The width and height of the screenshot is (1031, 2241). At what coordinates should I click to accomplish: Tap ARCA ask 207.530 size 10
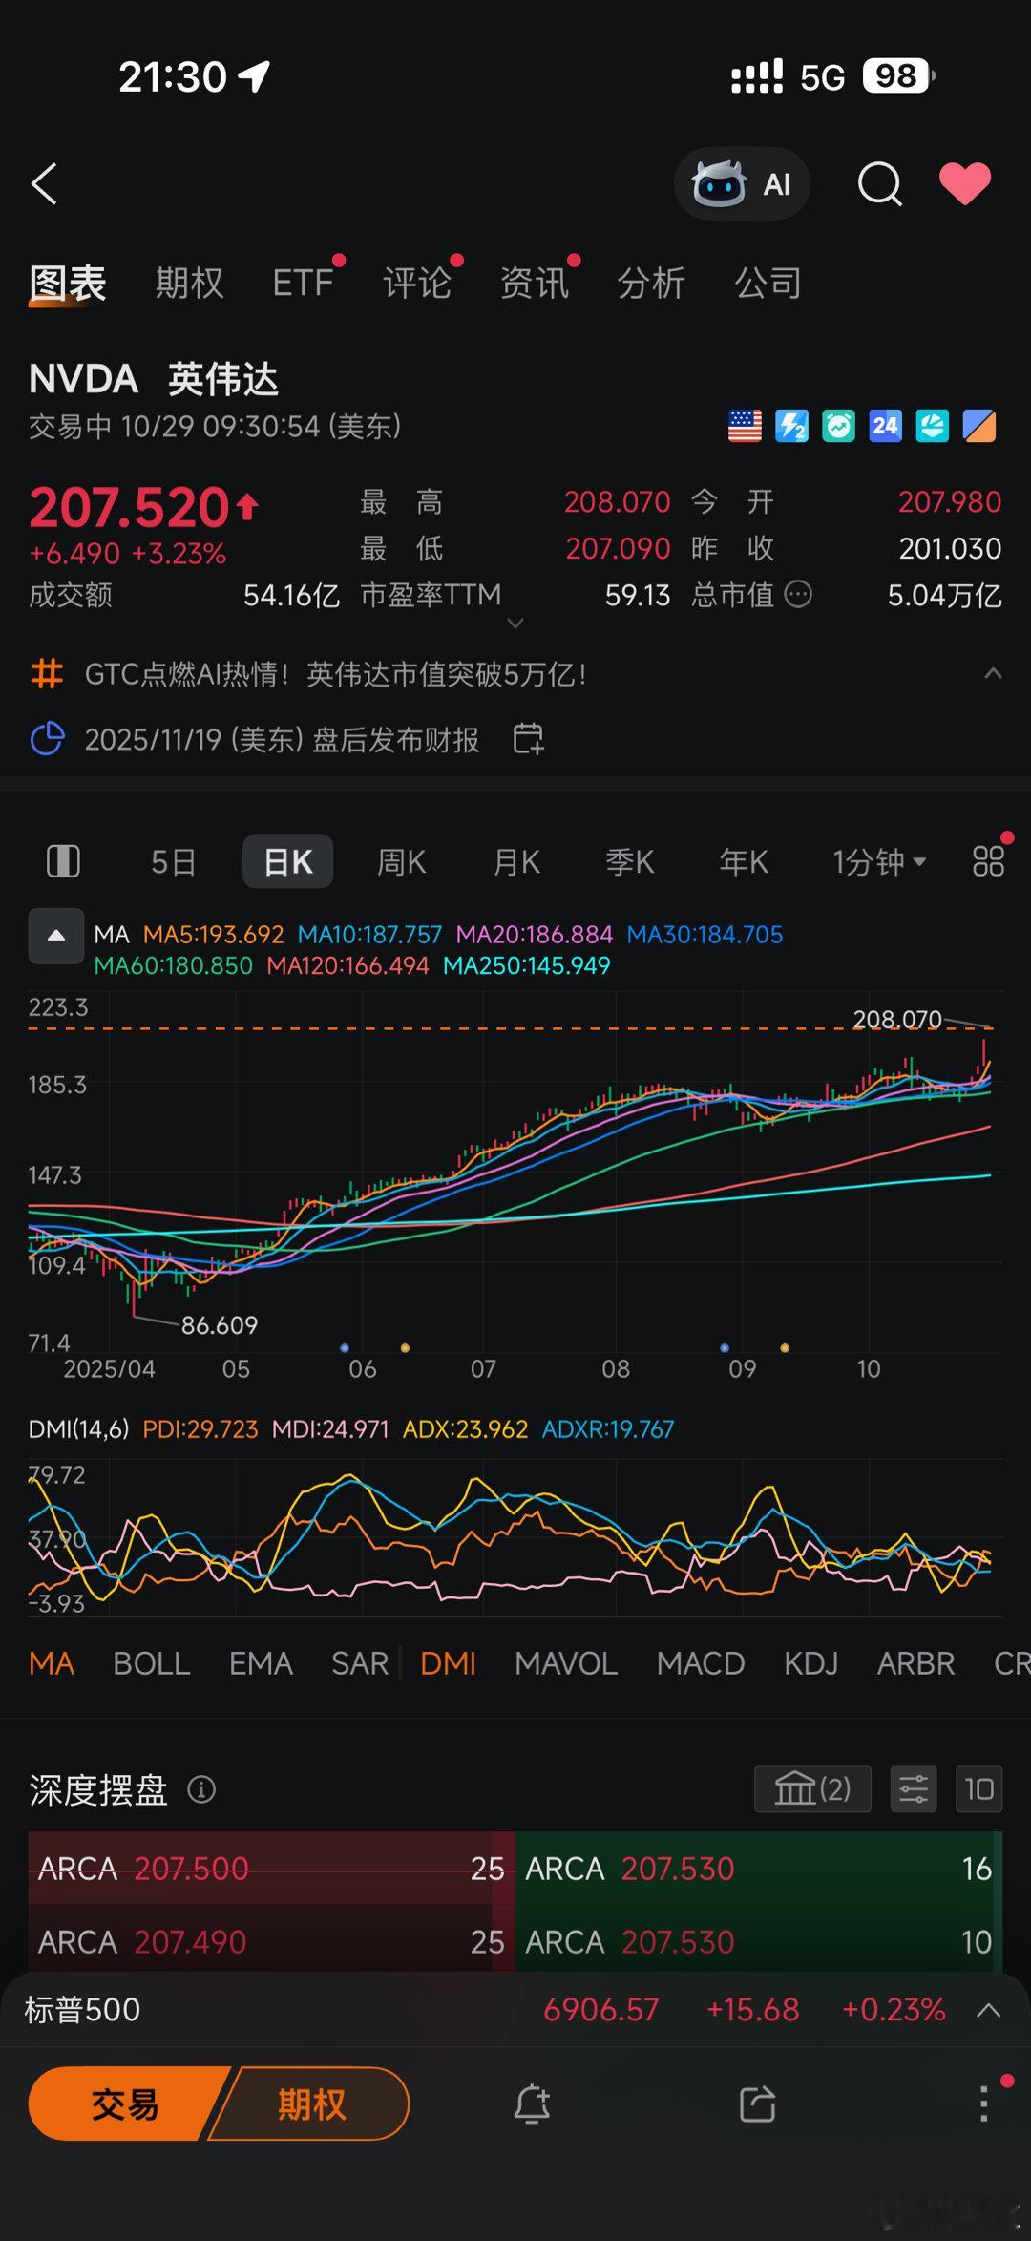(x=759, y=1941)
